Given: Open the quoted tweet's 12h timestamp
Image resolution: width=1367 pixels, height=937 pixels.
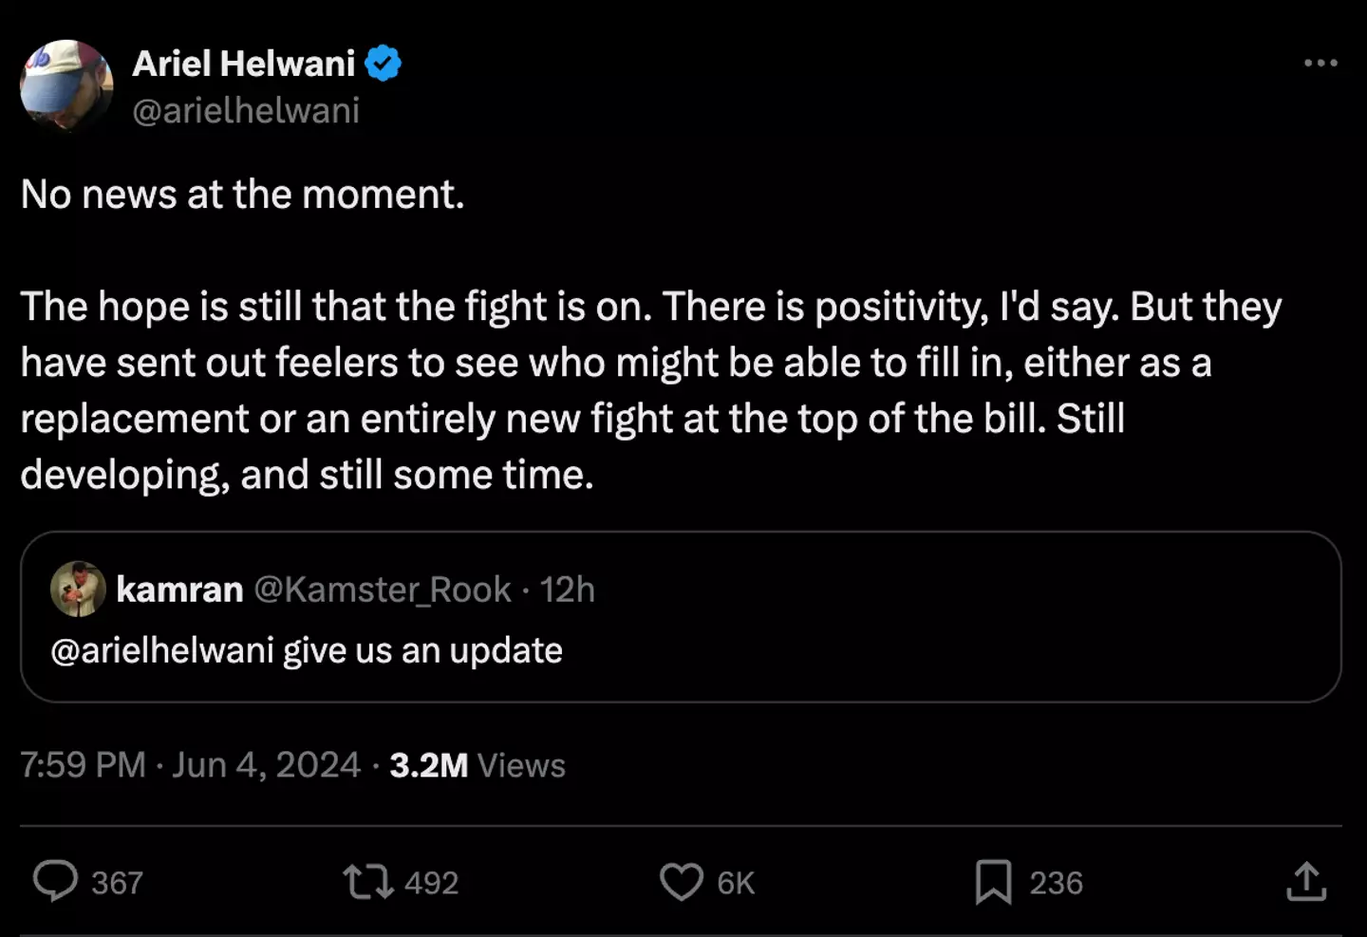Looking at the screenshot, I should pos(568,590).
